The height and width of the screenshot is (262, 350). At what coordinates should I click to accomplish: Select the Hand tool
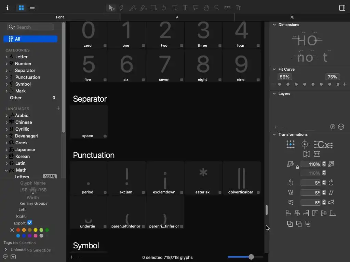point(206,8)
